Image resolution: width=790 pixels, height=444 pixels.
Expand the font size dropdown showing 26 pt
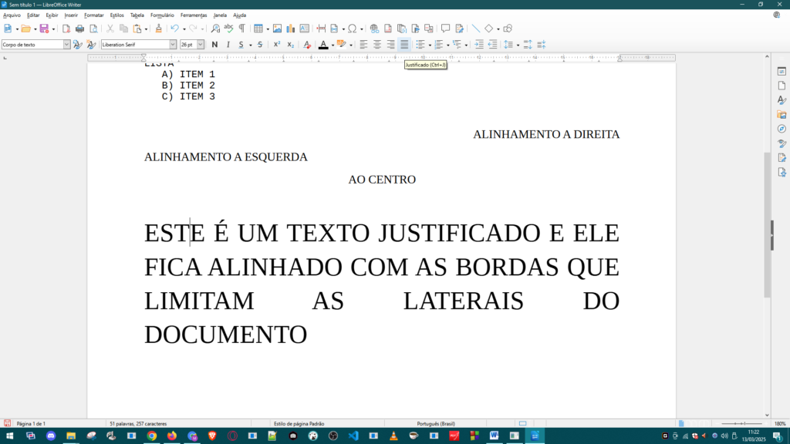201,45
